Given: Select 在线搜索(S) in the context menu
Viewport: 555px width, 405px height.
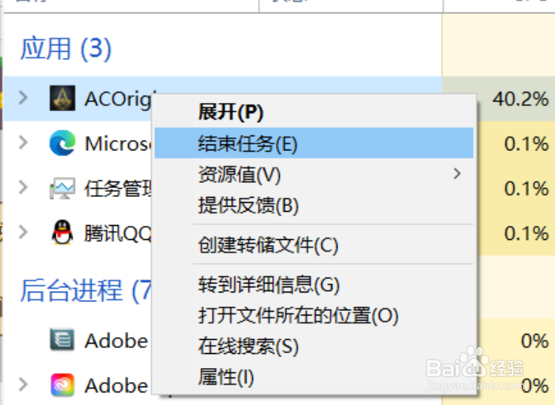Looking at the screenshot, I should tap(248, 347).
